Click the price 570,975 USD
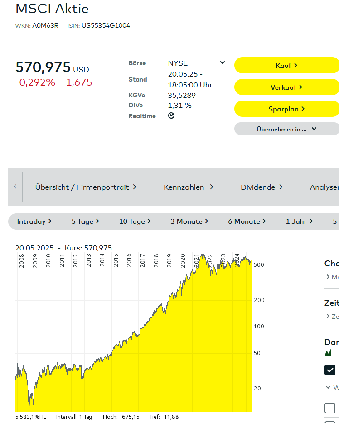The image size is (339, 423). click(53, 67)
